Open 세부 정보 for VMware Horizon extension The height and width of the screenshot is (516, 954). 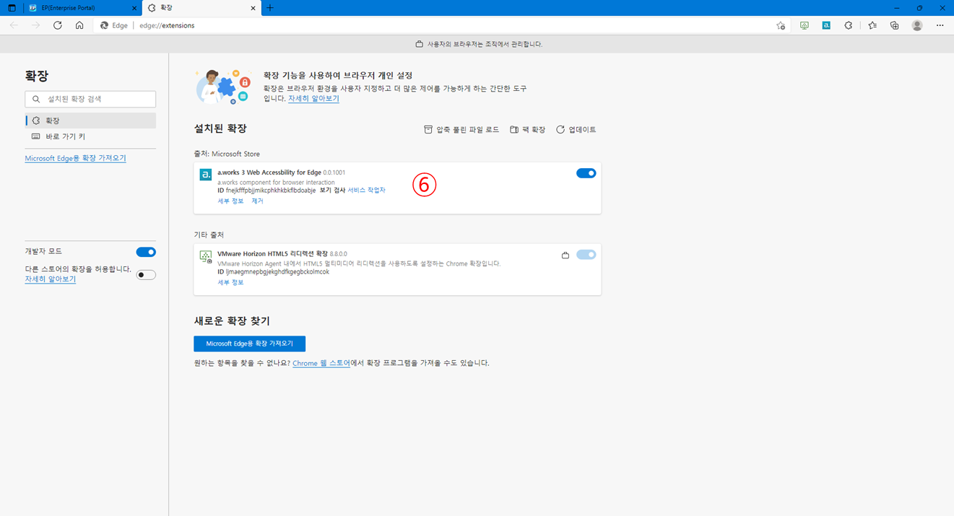(x=230, y=282)
